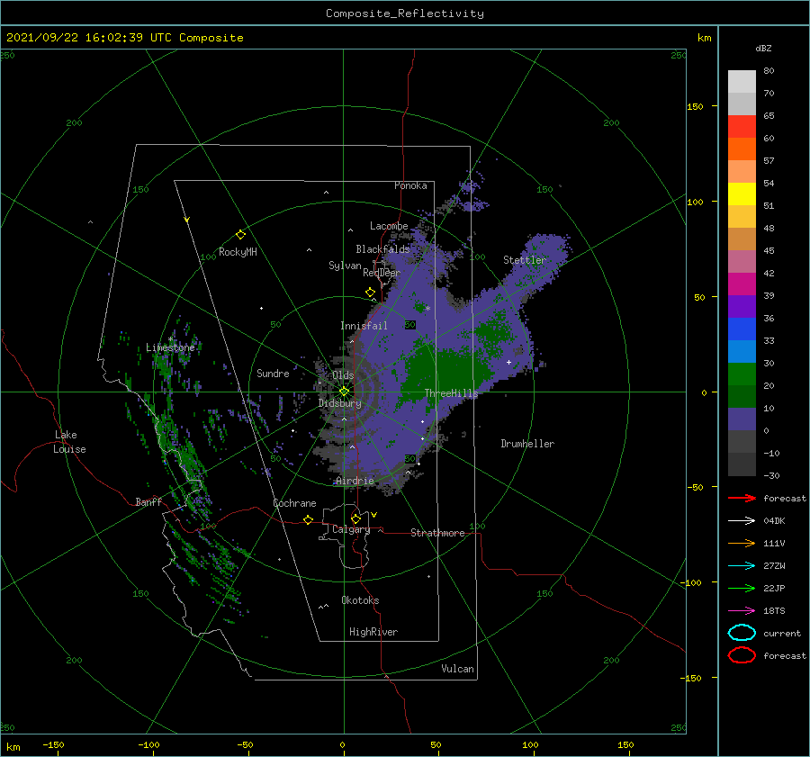Pick the bright yellow swatch between 54 and 51
Image resolution: width=810 pixels, height=757 pixels.
(742, 194)
